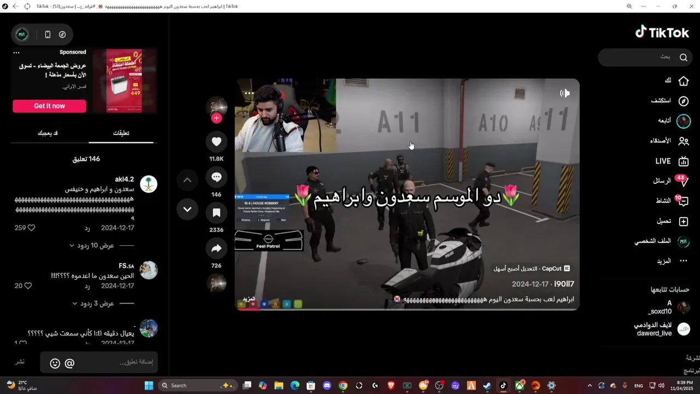Screen dimensions: 700x394
Task: Reply to aki4.2's comment
Action: point(87,228)
